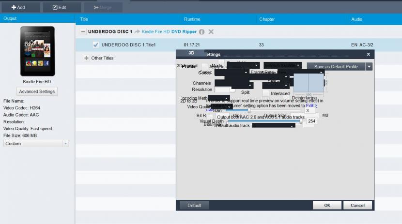Image resolution: width=402 pixels, height=224 pixels.
Task: Click the Add button in the top toolbar
Action: tap(20, 7)
